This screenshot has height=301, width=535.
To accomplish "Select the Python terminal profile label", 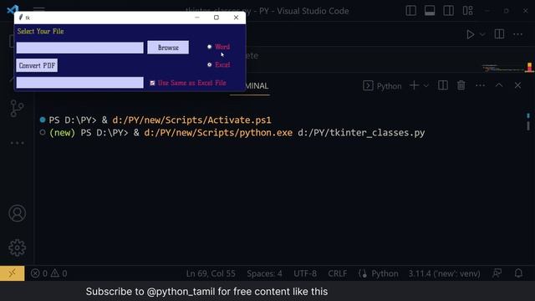I will point(389,86).
